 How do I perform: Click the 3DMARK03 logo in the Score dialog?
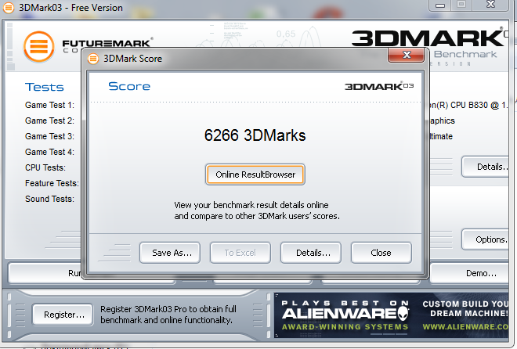[x=379, y=86]
